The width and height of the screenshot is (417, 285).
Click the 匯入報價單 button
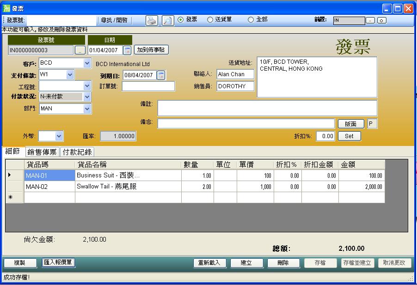58,262
